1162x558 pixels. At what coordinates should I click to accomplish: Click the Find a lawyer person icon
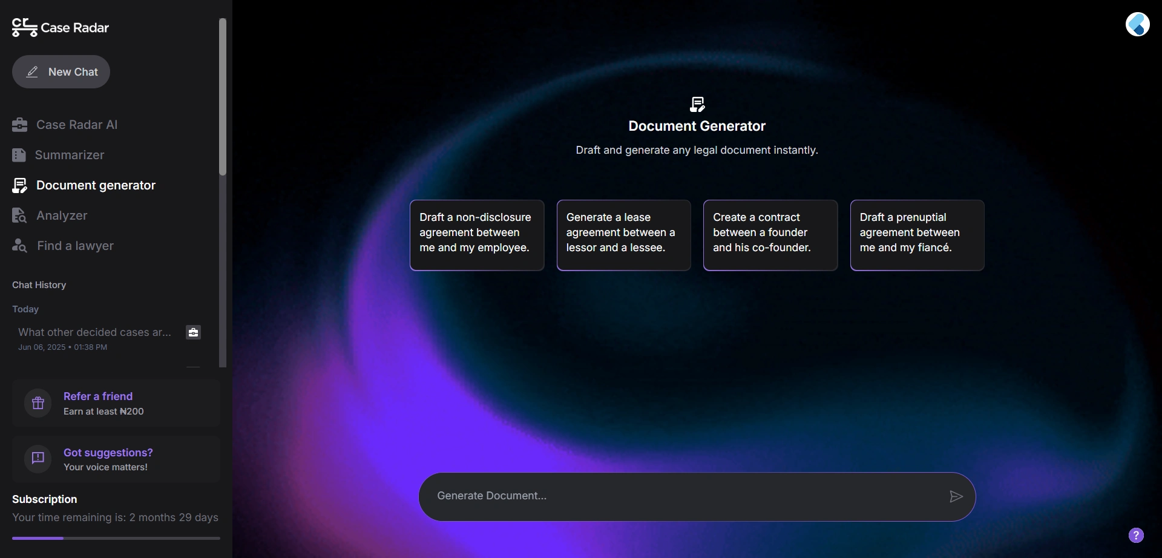click(x=19, y=246)
